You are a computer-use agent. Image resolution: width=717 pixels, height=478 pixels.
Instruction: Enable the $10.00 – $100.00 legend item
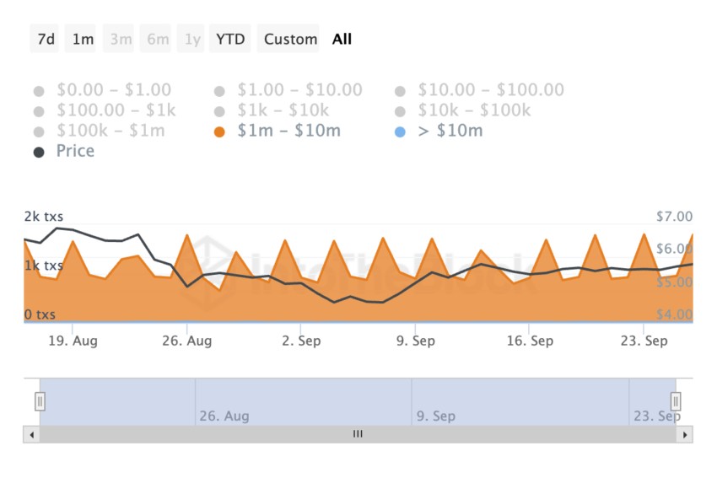pos(480,90)
